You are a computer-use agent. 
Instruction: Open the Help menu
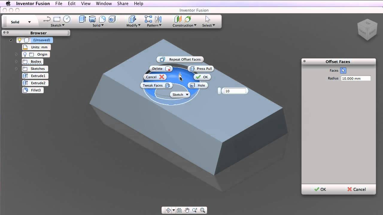139,4
